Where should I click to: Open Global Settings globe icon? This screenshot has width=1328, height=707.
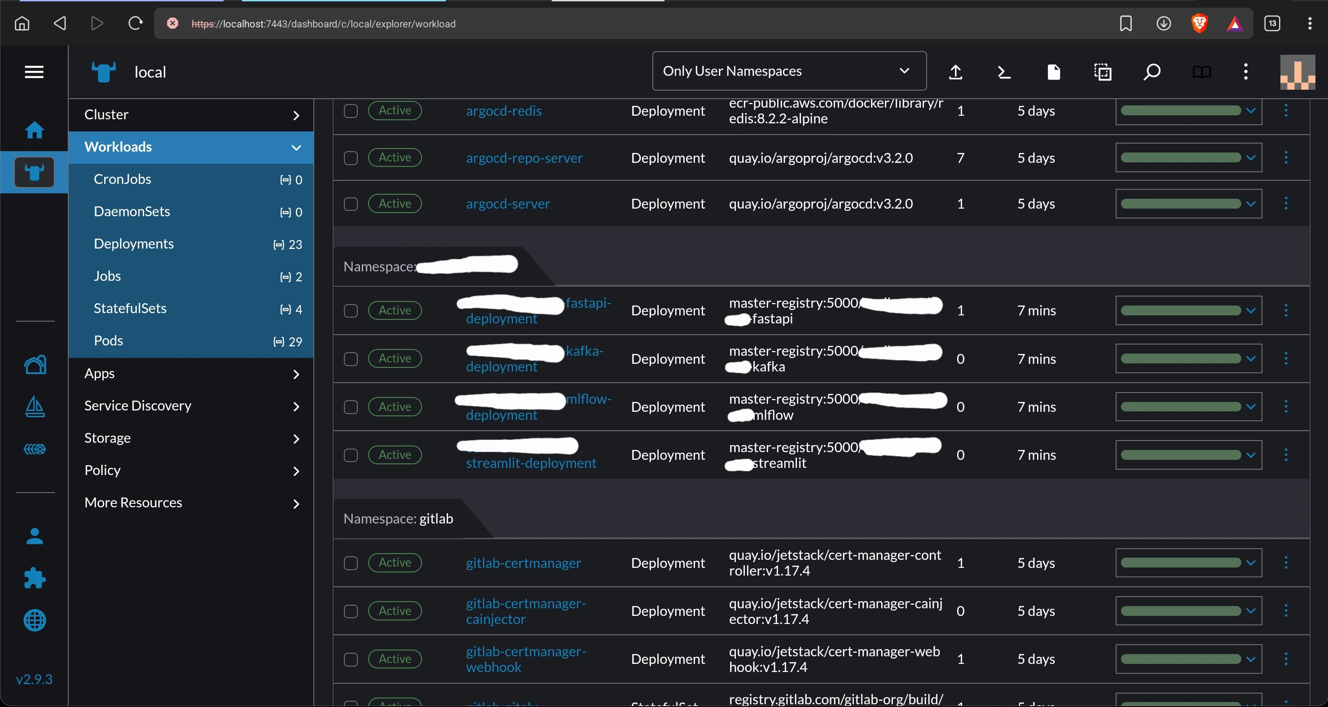35,620
